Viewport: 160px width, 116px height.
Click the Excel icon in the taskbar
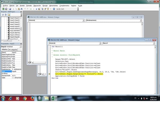pos(53,98)
